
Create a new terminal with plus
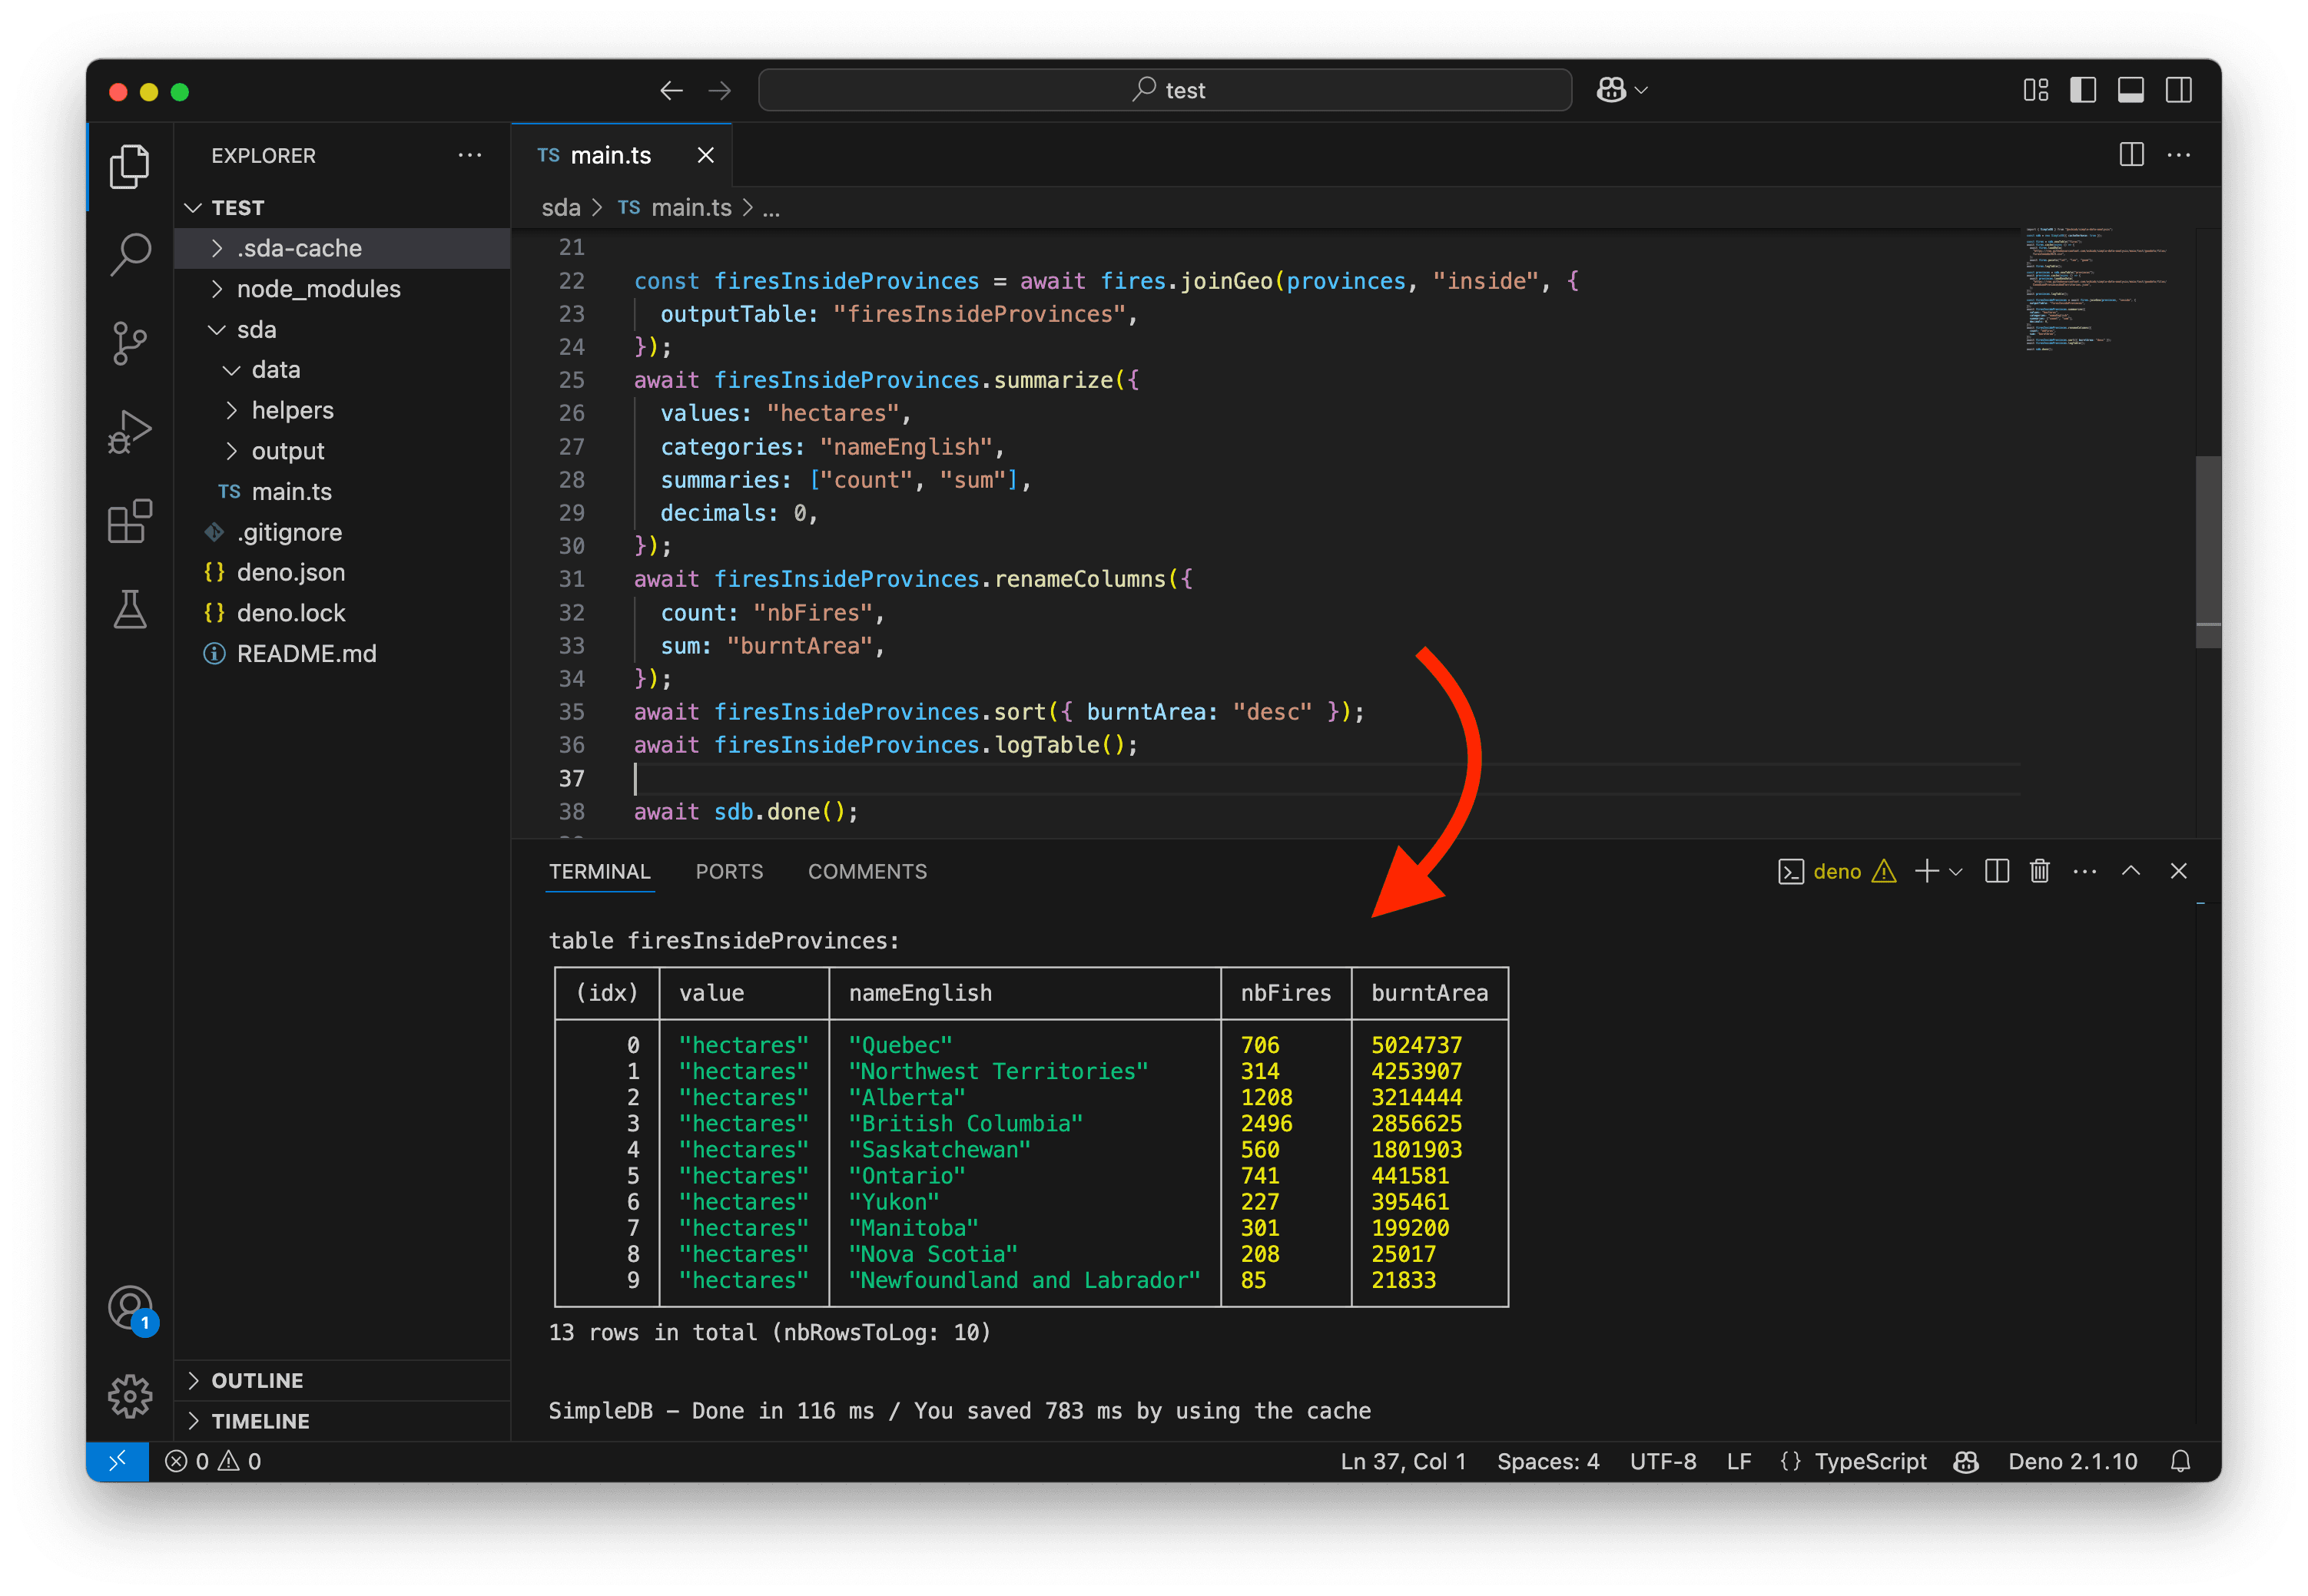point(1926,871)
